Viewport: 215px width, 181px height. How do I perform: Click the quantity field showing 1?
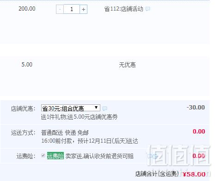tap(72, 9)
